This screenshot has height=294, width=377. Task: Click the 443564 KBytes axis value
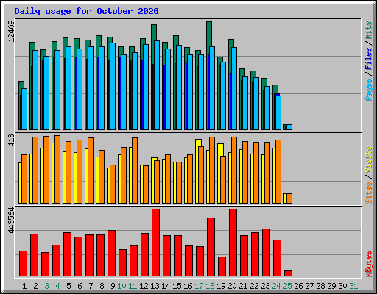point(11,220)
